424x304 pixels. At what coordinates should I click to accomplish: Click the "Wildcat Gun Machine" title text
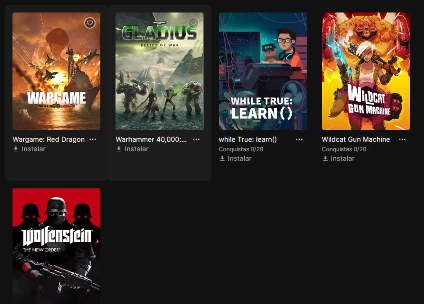(356, 139)
